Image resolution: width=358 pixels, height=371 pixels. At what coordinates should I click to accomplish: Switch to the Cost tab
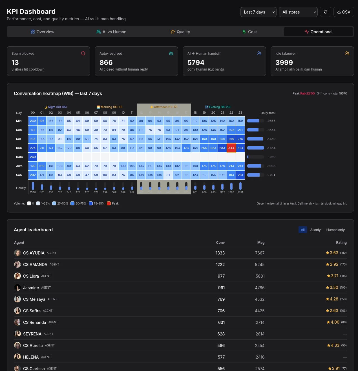(249, 32)
